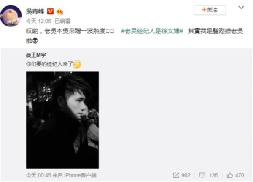
Task: Click the alien emoji after 啦
Action: tap(35, 41)
